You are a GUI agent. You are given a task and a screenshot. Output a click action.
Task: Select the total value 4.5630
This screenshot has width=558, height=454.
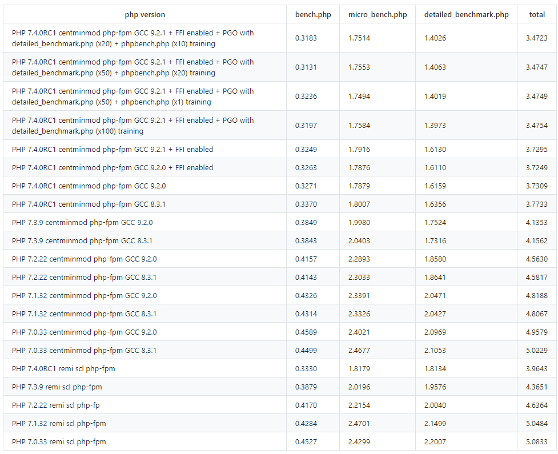point(537,259)
